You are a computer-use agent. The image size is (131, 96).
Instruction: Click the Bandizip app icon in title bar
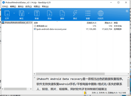(4, 3)
